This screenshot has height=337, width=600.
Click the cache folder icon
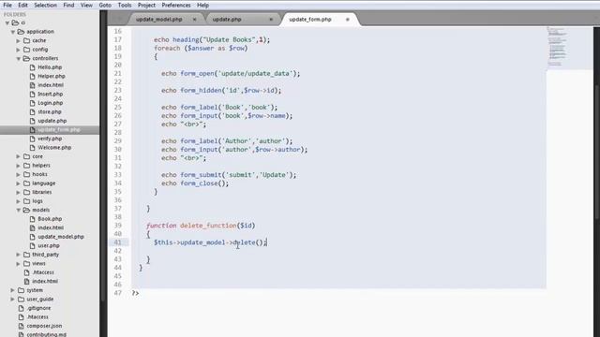tap(27, 40)
